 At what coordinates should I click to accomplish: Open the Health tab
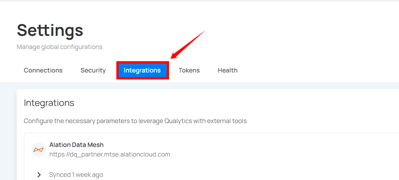click(228, 70)
